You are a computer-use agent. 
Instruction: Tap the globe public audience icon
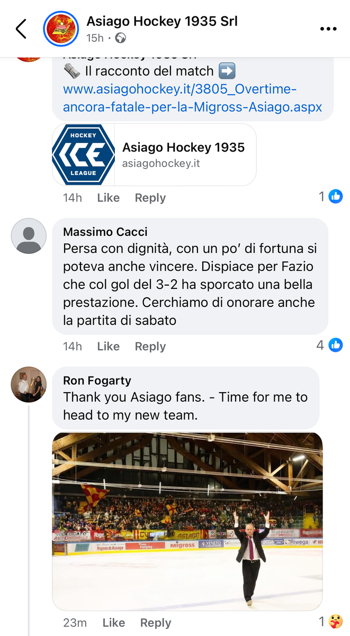[121, 38]
